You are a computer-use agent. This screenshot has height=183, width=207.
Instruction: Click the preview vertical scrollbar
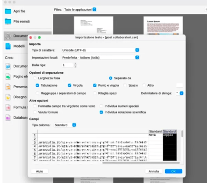182,134
